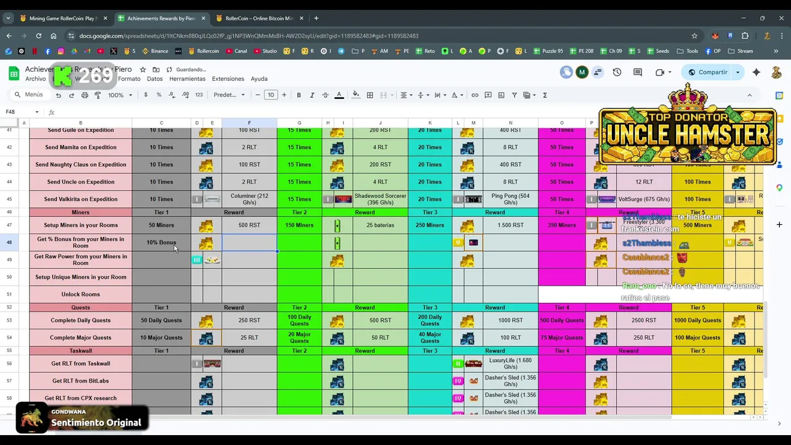Viewport: 791px width, 445px height.
Task: Select cell "10% Bonus"
Action: [161, 242]
